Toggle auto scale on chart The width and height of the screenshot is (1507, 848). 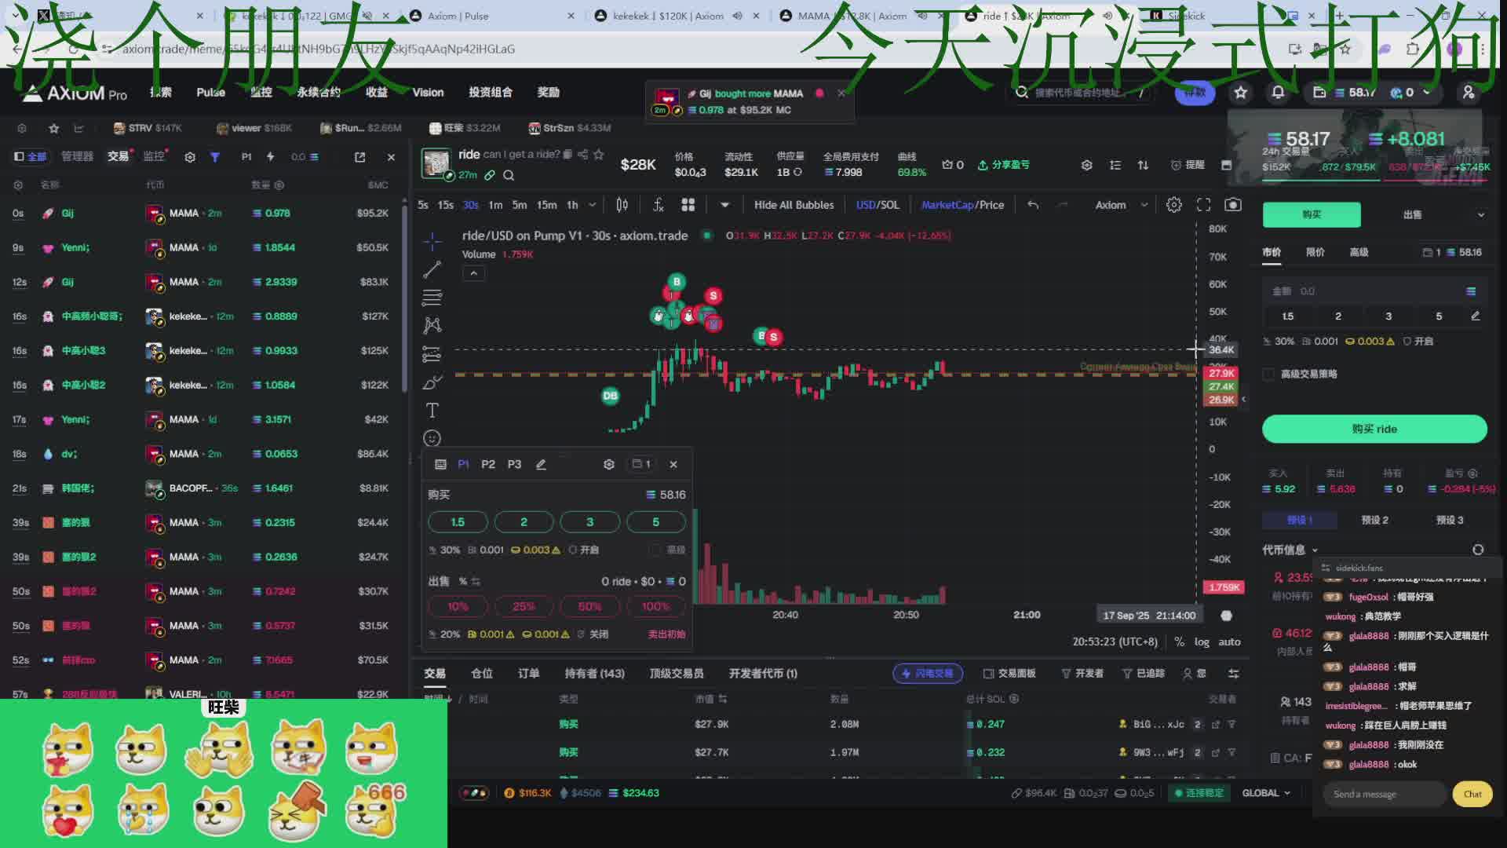1229,641
